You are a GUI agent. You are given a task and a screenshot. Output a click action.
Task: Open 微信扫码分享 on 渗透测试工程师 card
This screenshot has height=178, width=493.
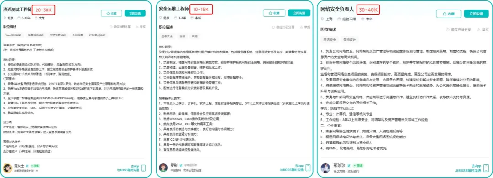(121, 27)
